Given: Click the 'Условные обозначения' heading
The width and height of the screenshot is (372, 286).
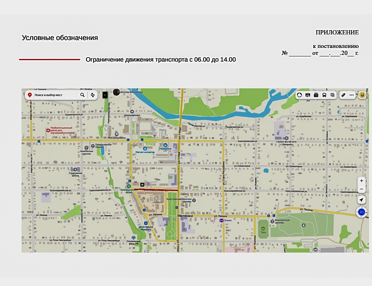Looking at the screenshot, I should (x=60, y=38).
